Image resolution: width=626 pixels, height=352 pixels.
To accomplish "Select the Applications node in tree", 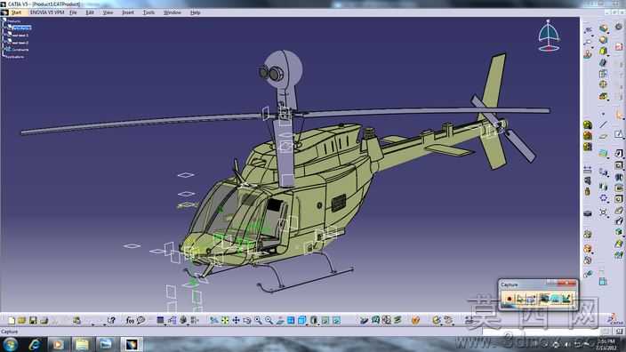I will point(15,57).
